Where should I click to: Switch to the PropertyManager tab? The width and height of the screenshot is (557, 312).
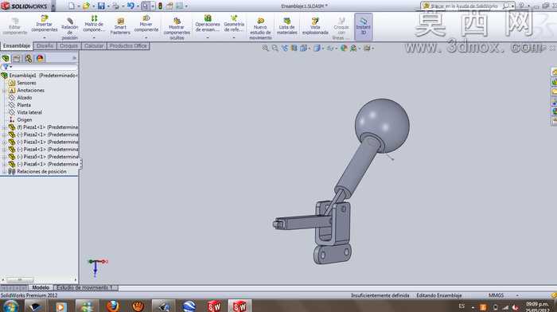coord(17,58)
